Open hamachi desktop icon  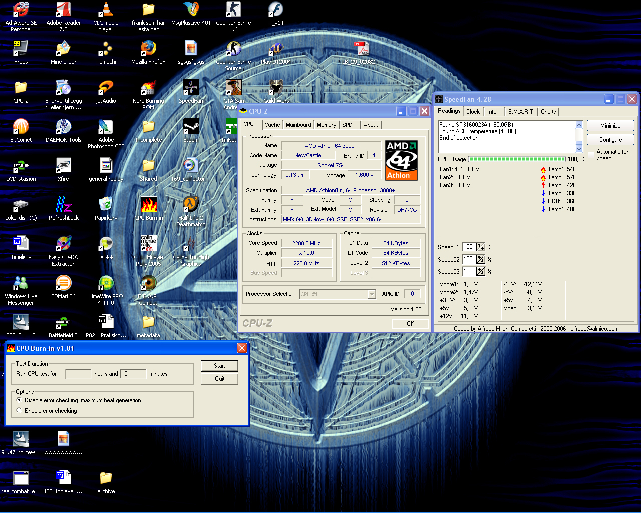[x=106, y=53]
